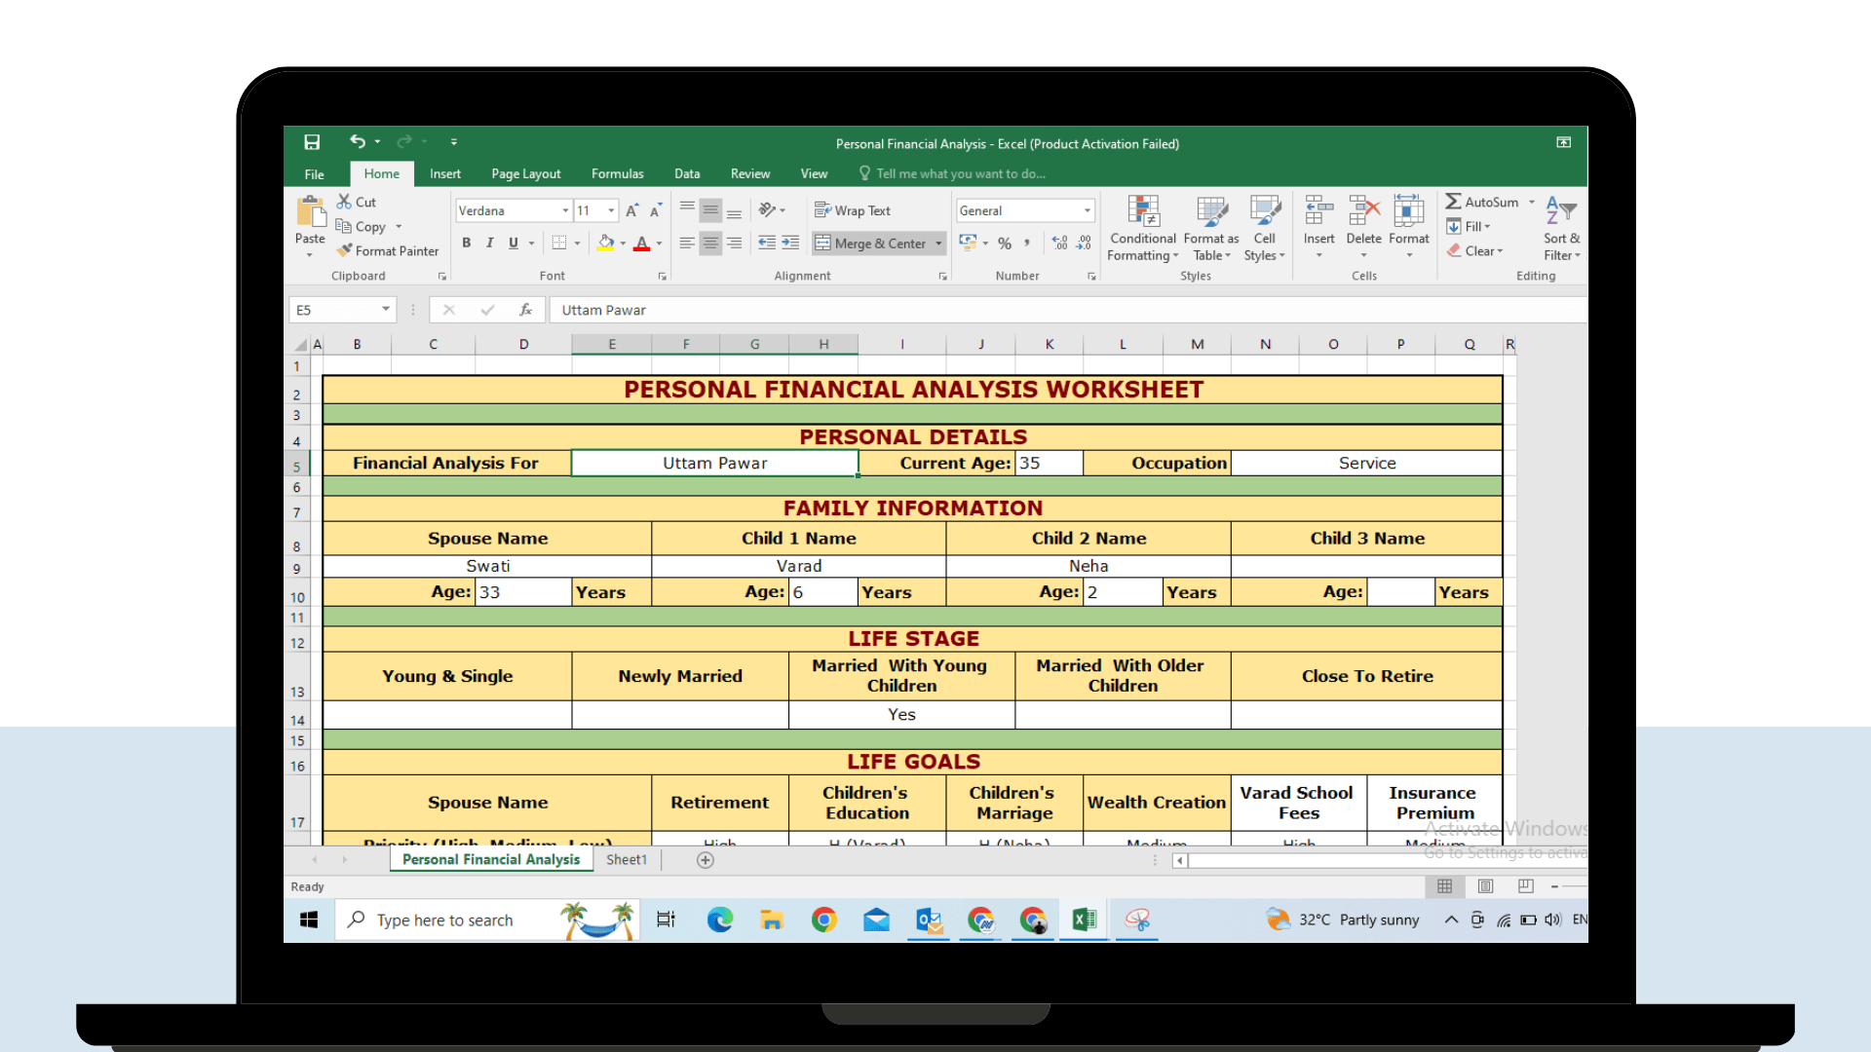Copy the selected cell

tap(362, 226)
